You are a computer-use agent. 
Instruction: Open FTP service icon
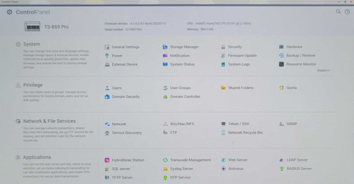pyautogui.click(x=165, y=133)
